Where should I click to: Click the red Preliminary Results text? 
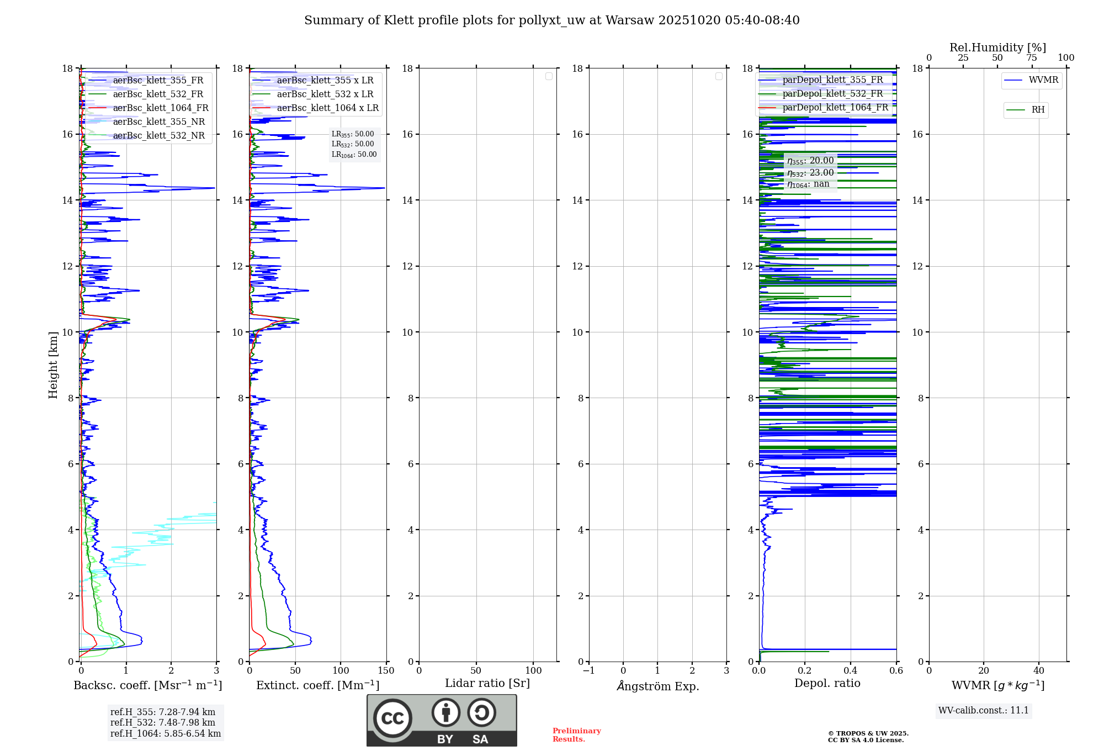pyautogui.click(x=576, y=734)
